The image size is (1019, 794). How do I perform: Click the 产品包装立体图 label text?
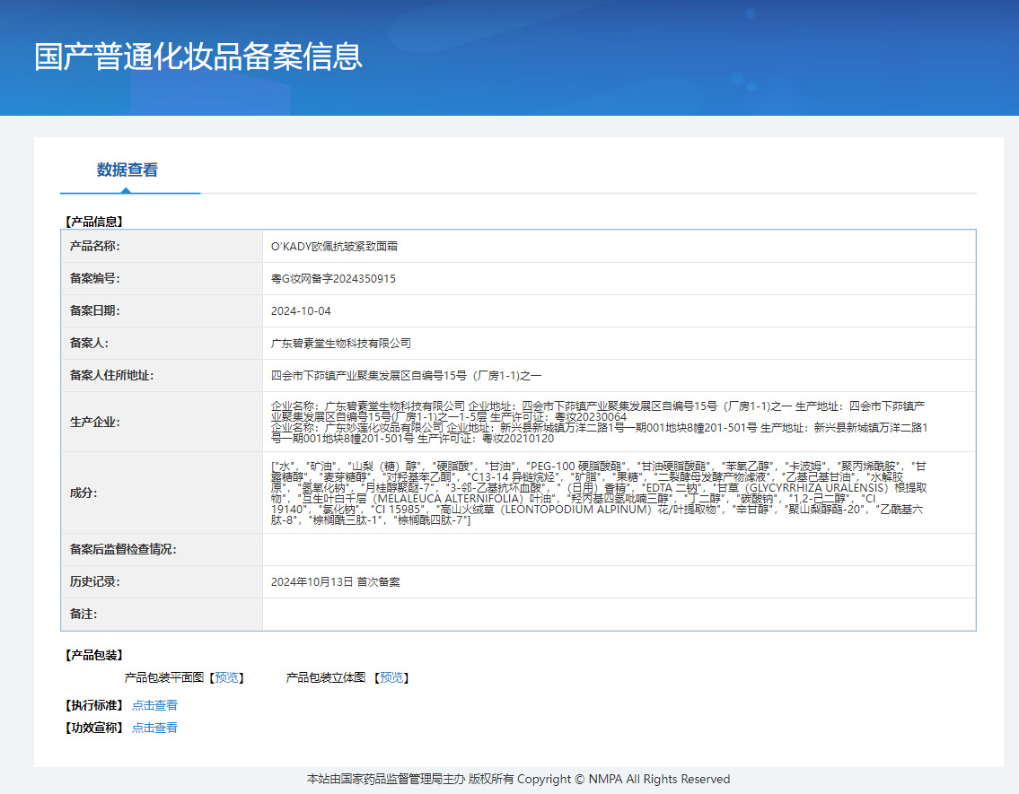[x=326, y=677]
